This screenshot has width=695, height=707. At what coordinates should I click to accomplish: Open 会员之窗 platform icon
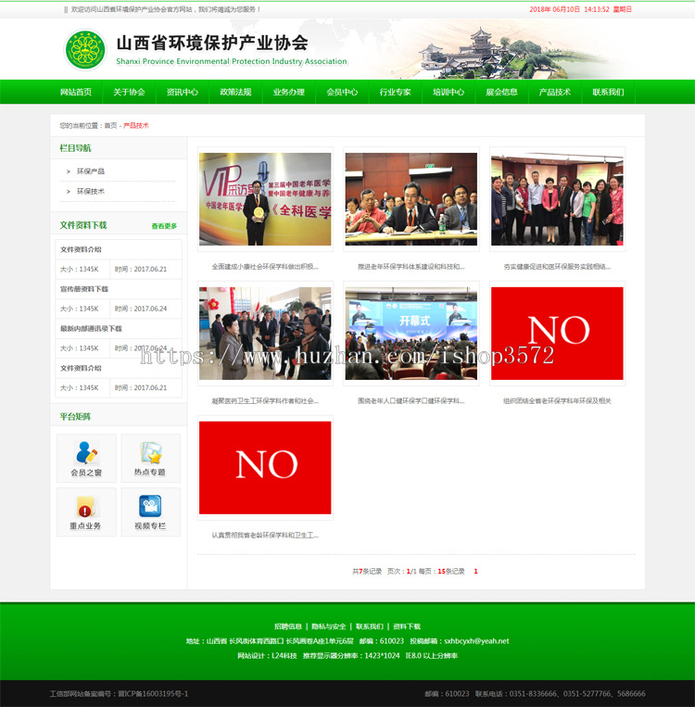86,458
